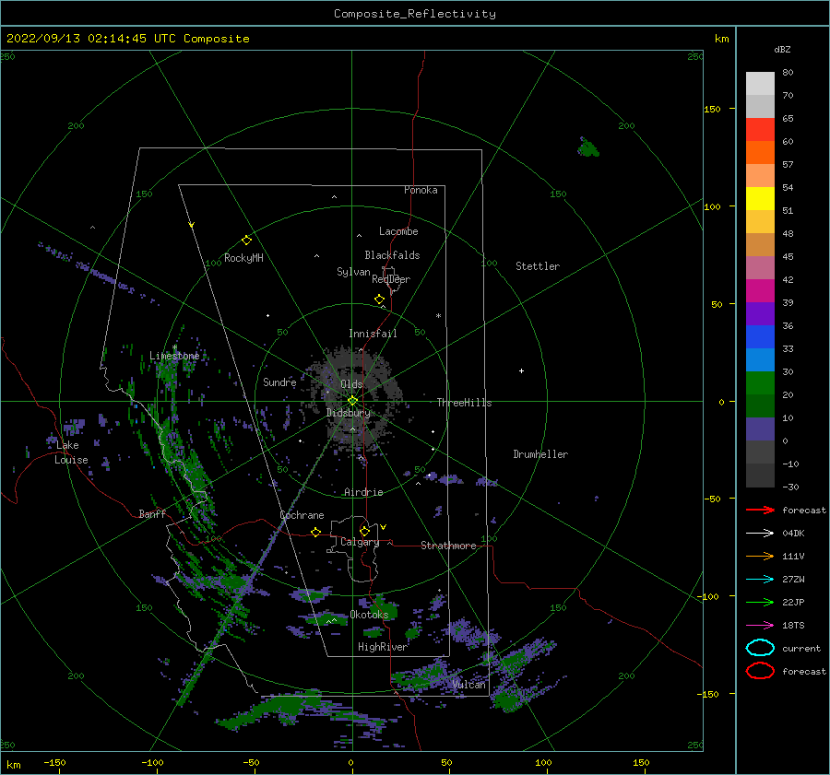Click the Banff town label
The image size is (830, 775).
[x=152, y=514]
